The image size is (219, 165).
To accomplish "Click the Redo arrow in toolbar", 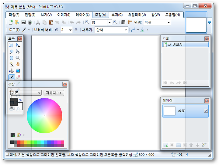I will coord(78,22).
